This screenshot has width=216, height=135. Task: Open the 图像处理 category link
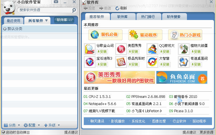(159, 121)
